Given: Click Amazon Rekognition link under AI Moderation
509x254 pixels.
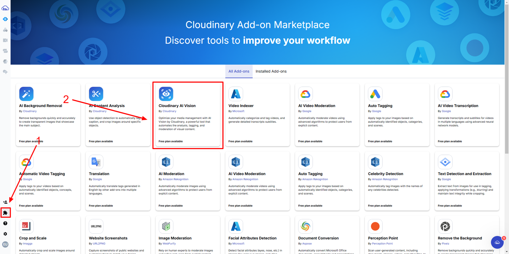Looking at the screenshot, I should [x=176, y=179].
